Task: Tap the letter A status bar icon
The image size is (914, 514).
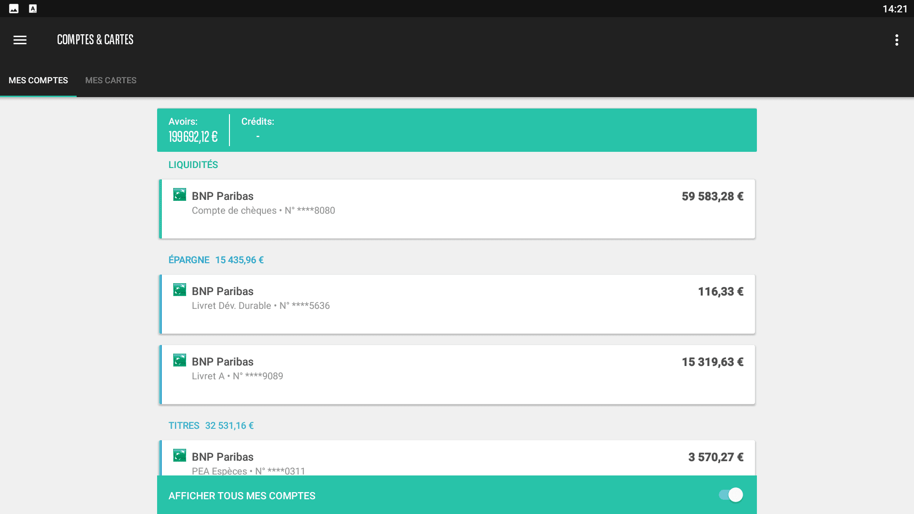Action: (33, 9)
